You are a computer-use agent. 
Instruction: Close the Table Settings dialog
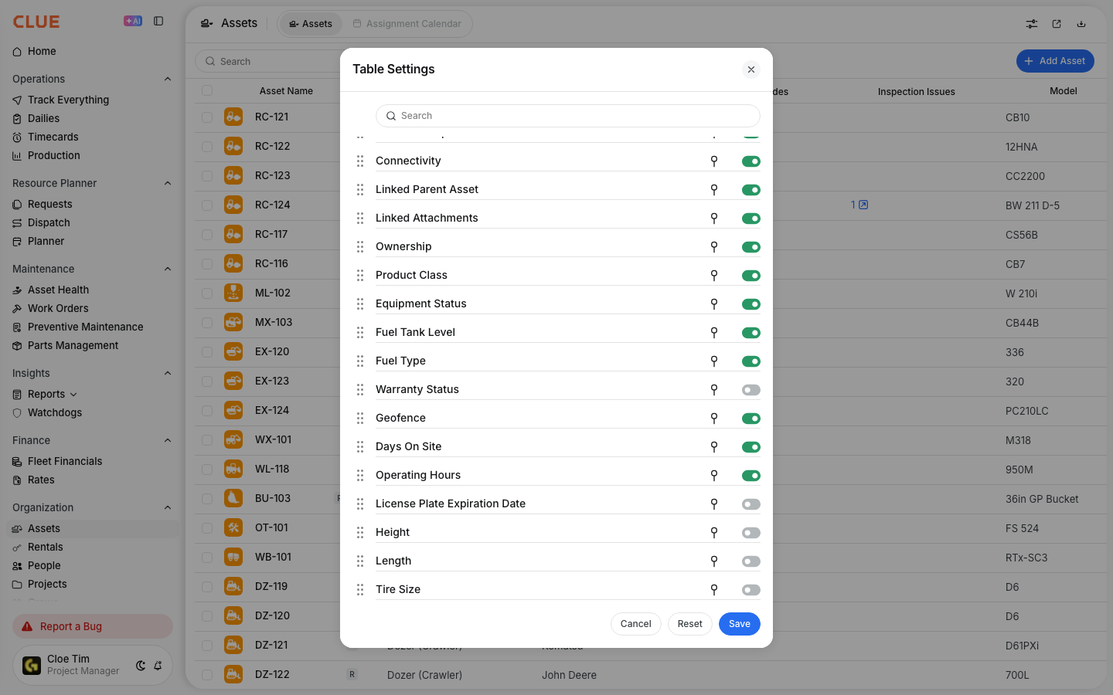pyautogui.click(x=751, y=69)
